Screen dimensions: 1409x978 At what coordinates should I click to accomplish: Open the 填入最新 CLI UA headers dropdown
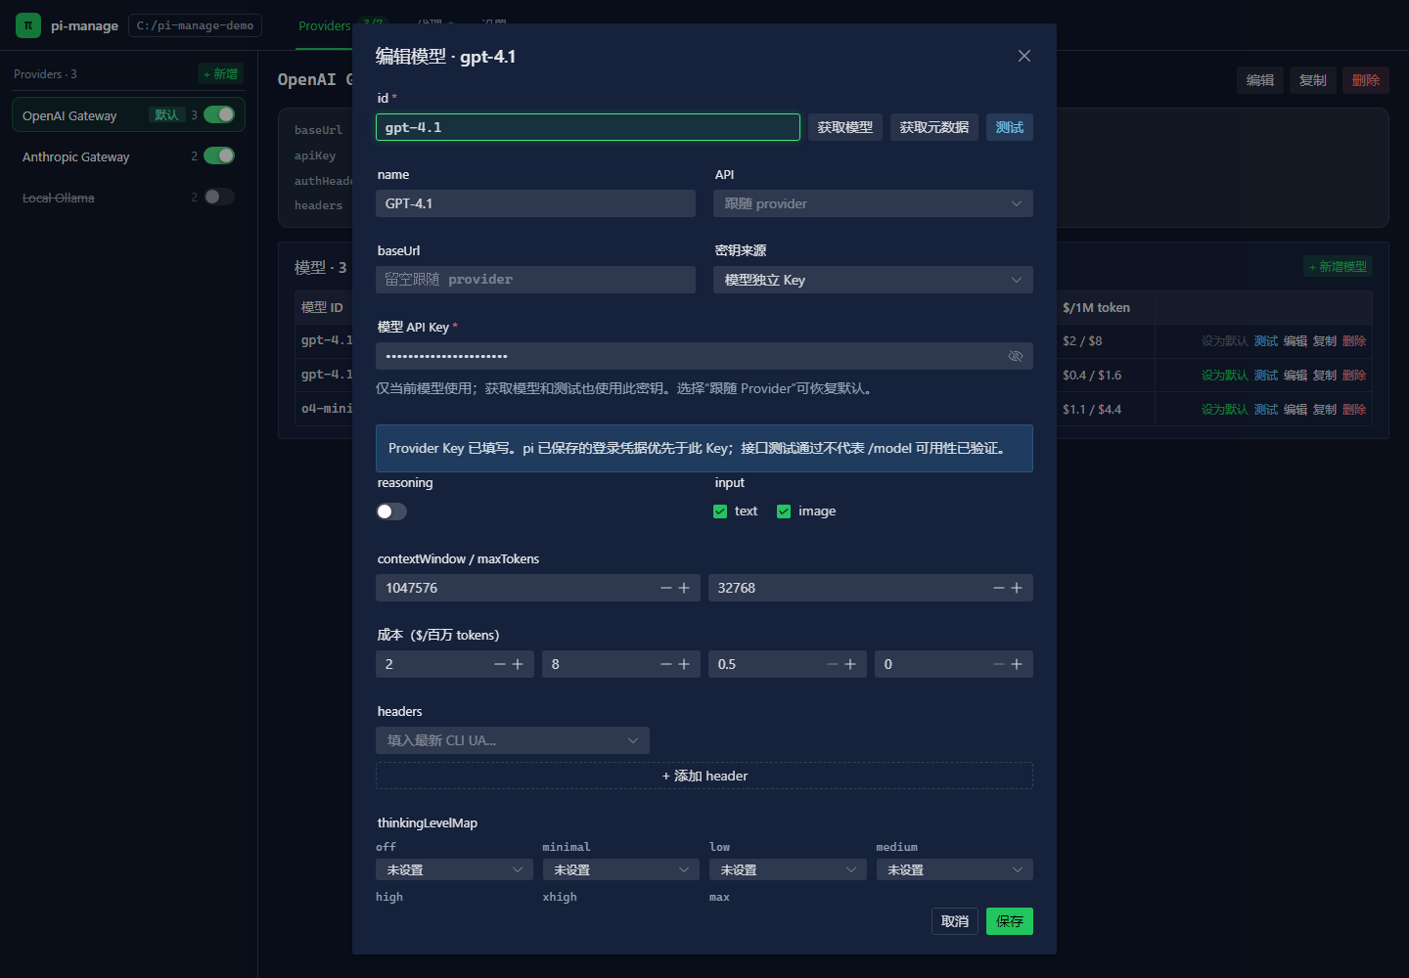[x=513, y=740]
